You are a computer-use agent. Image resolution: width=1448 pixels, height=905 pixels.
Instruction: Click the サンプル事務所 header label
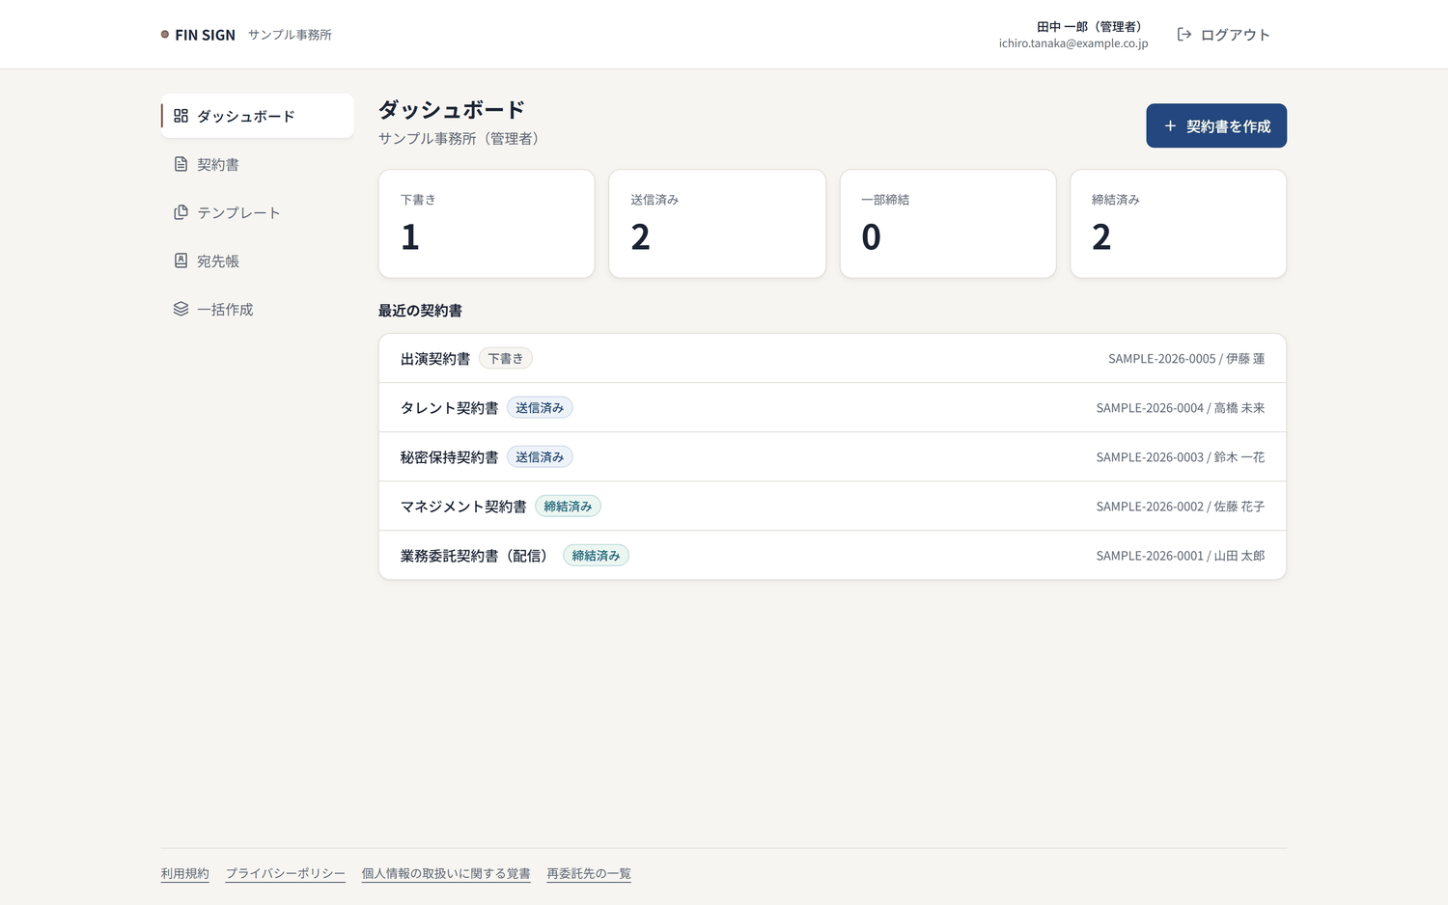point(290,35)
